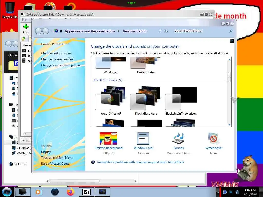Screen dimensions: 263x197
Task: Open the File menu in 7-Zip window
Action: click(x=24, y=19)
